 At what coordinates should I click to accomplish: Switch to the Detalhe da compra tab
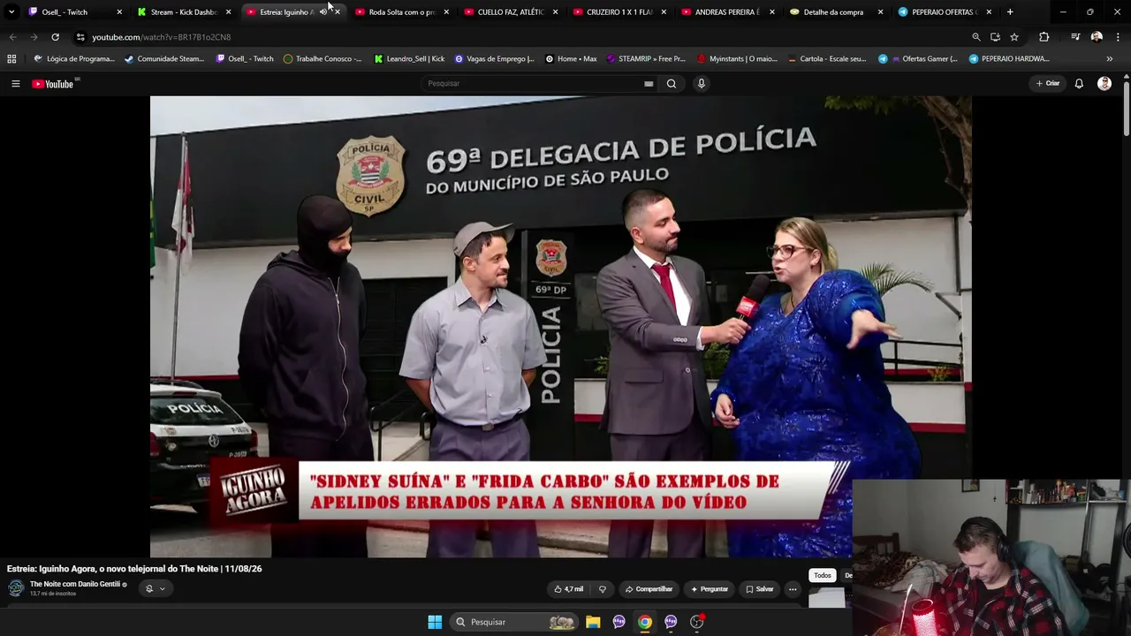838,12
